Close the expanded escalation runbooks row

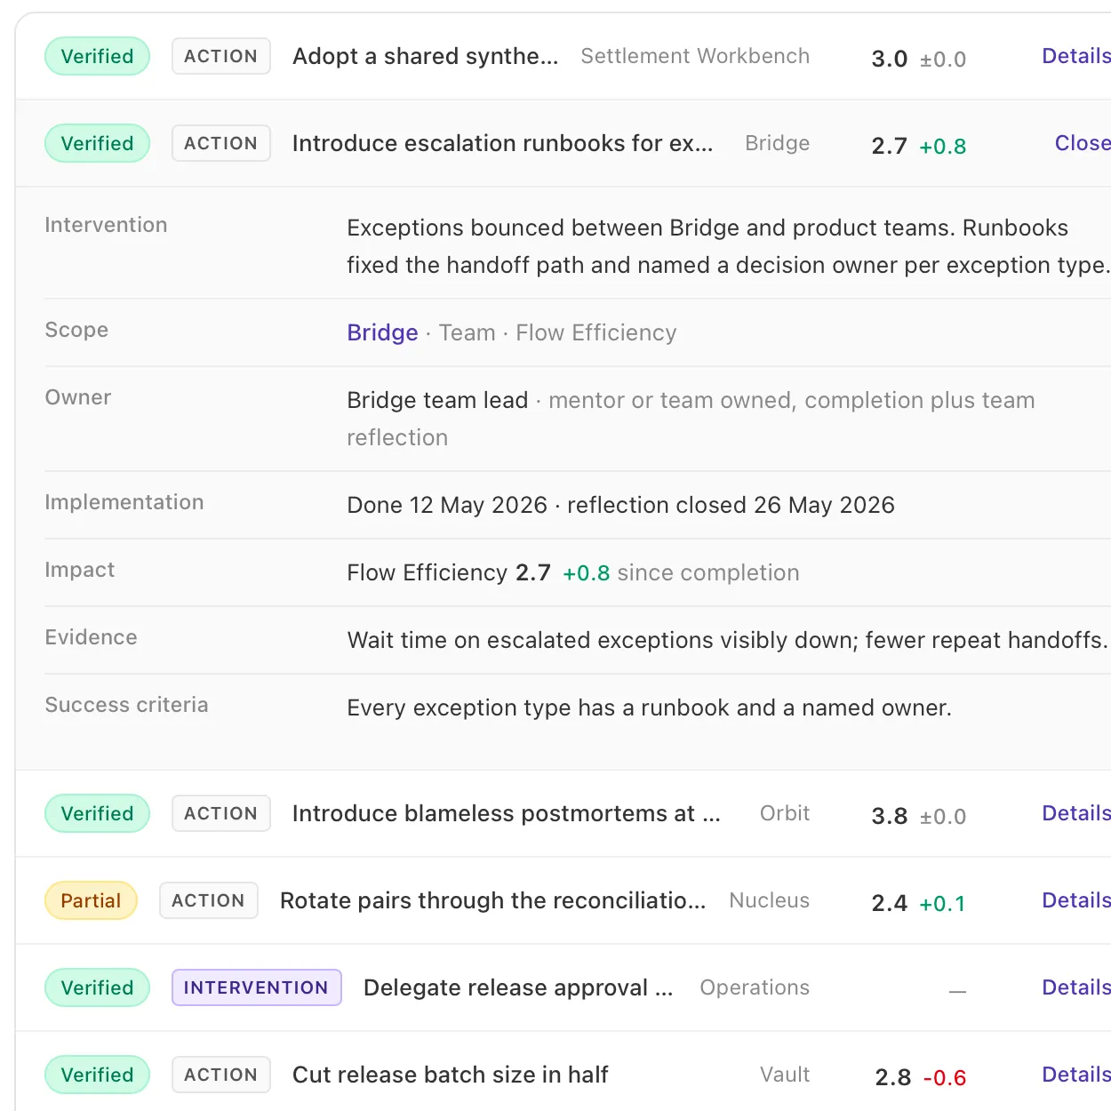click(x=1083, y=143)
